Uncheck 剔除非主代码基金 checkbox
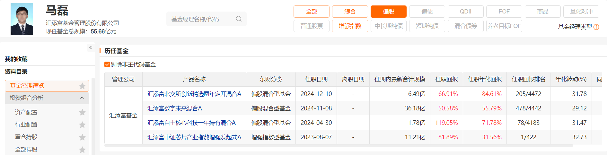Viewport: 607px width, 155px height. [107, 65]
